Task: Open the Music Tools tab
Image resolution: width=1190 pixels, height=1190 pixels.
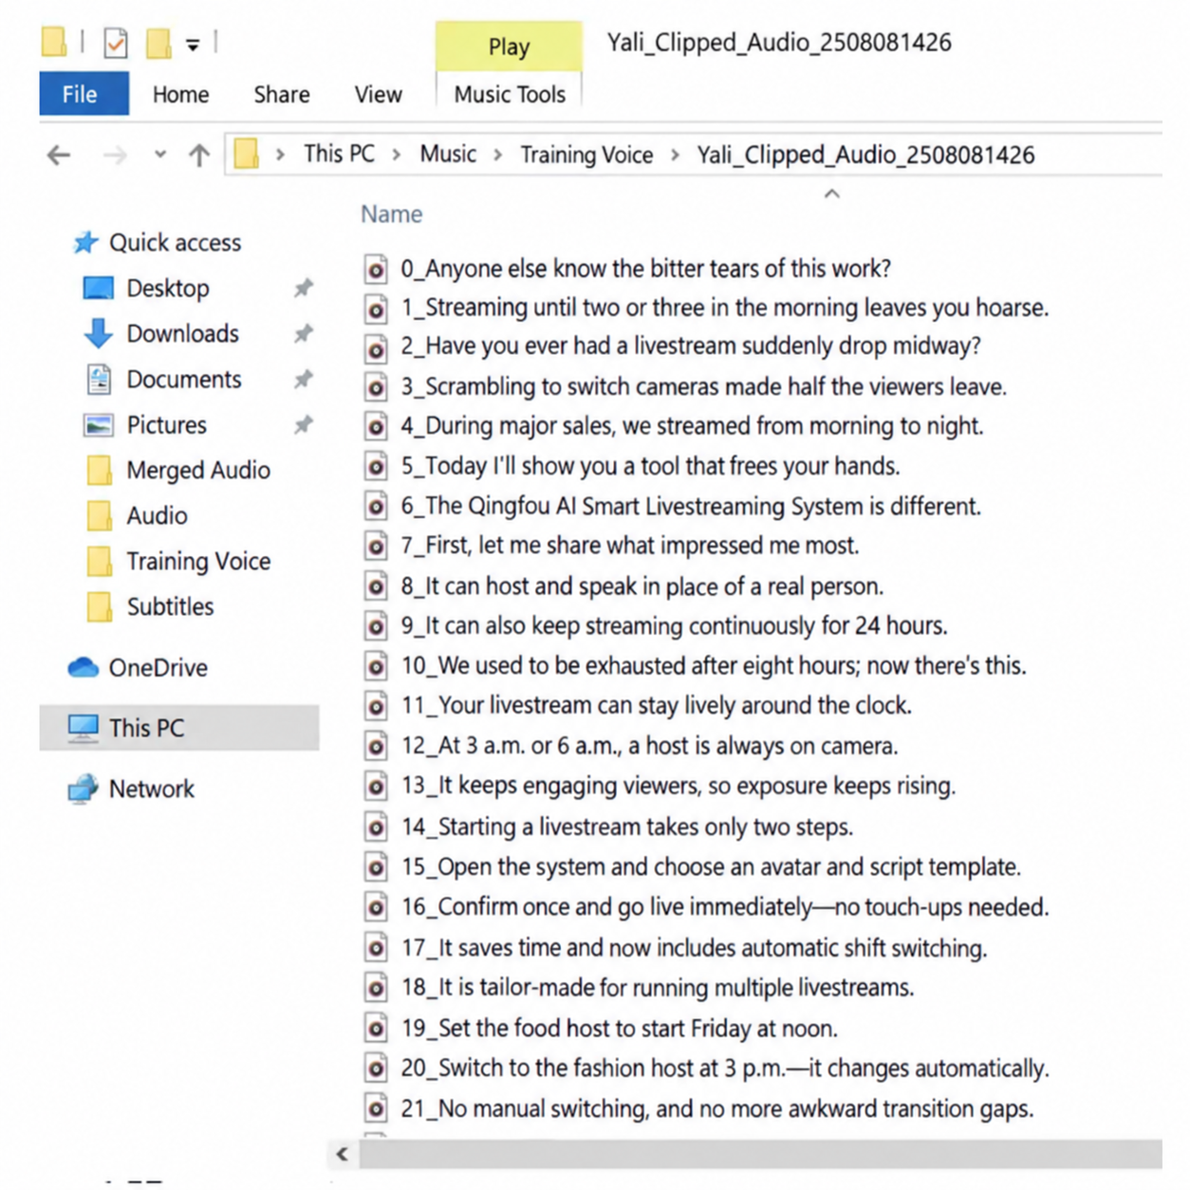Action: pos(510,94)
